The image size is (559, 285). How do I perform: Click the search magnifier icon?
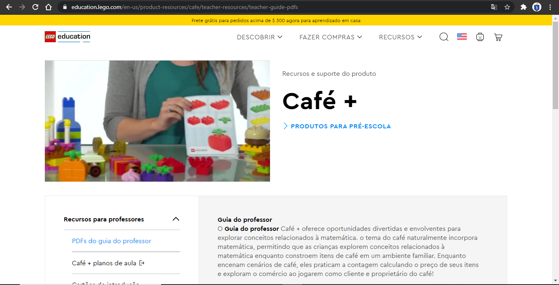[444, 37]
